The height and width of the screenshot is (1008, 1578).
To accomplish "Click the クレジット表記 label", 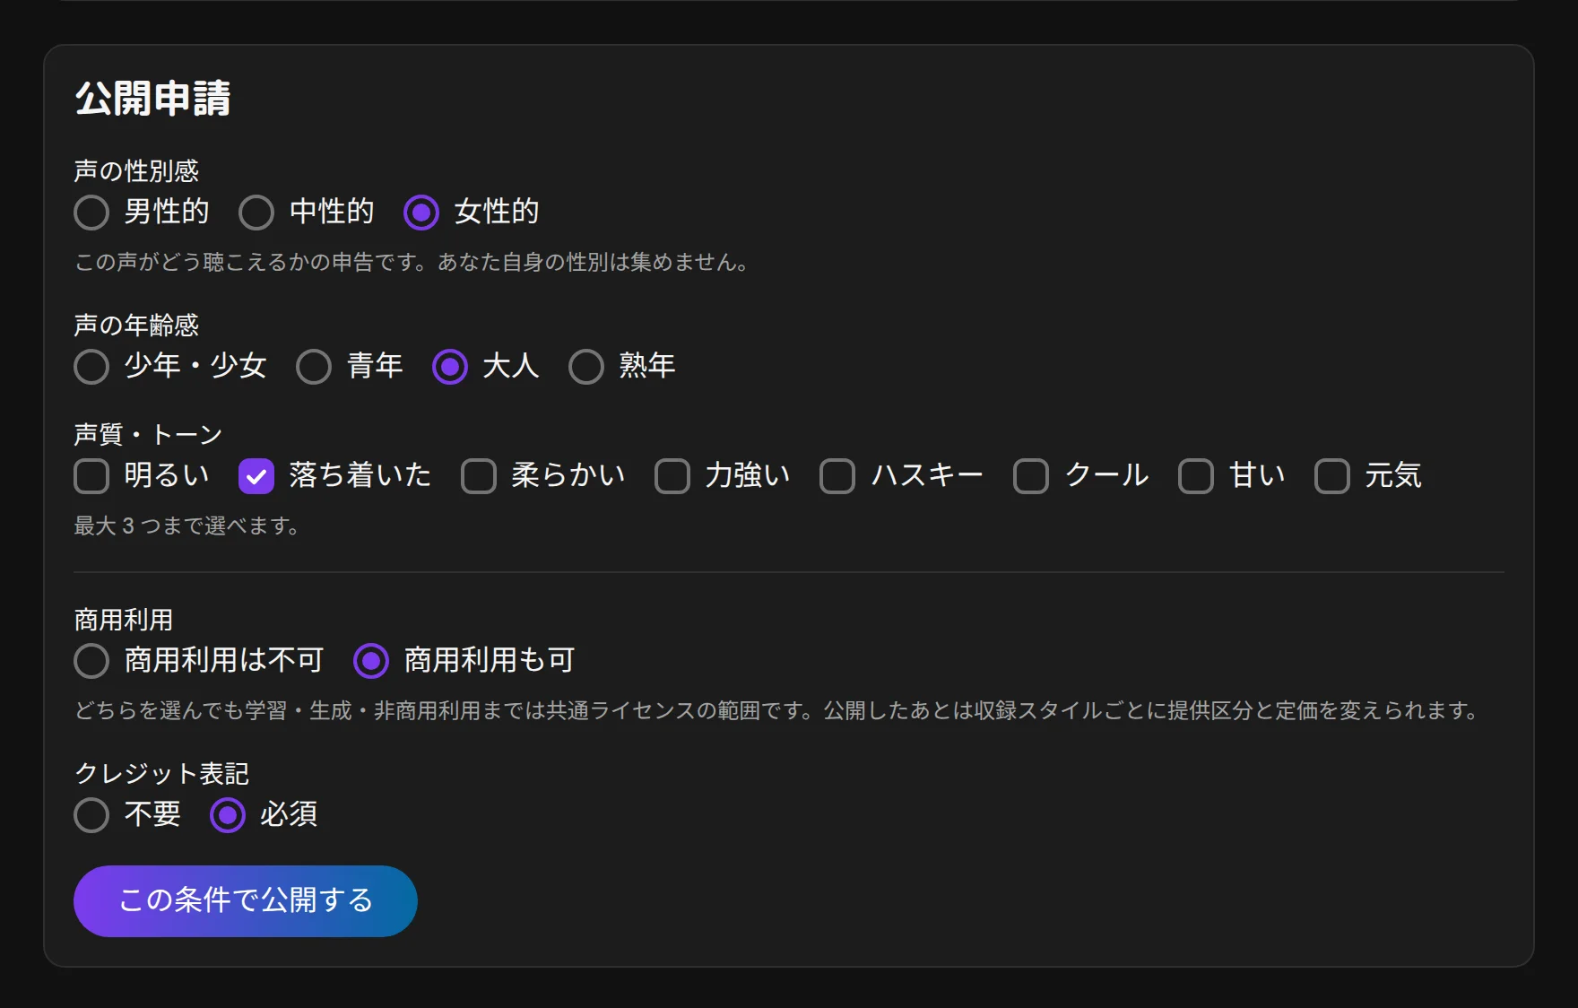I will 161,773.
